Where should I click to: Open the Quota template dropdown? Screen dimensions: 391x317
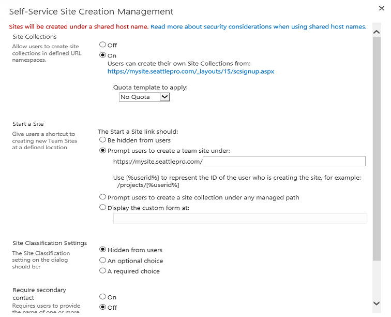144,97
